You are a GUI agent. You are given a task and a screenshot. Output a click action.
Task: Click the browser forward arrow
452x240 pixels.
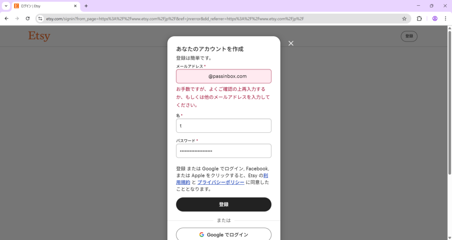17,19
